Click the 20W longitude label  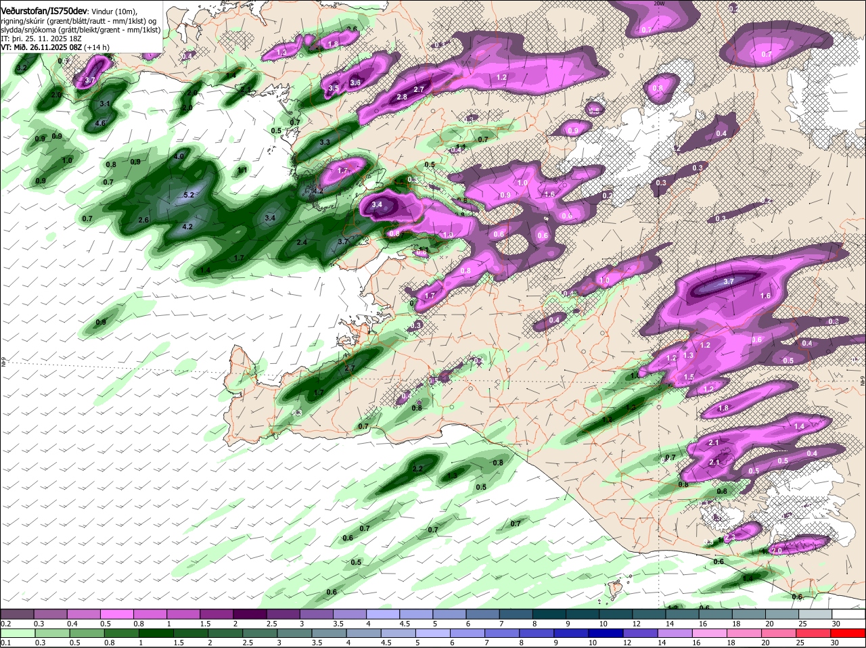(x=660, y=3)
